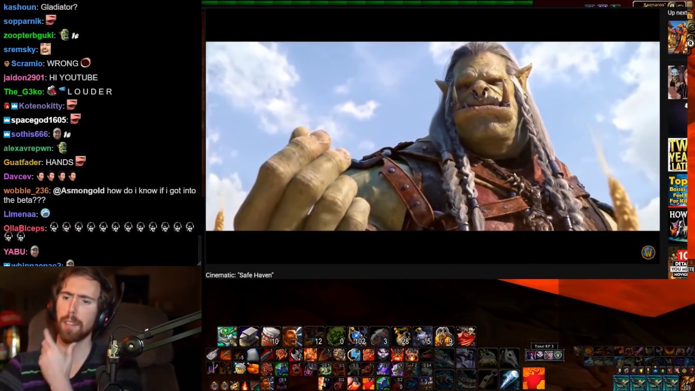
Task: Open Scramio's chat profile
Action: [x=27, y=64]
